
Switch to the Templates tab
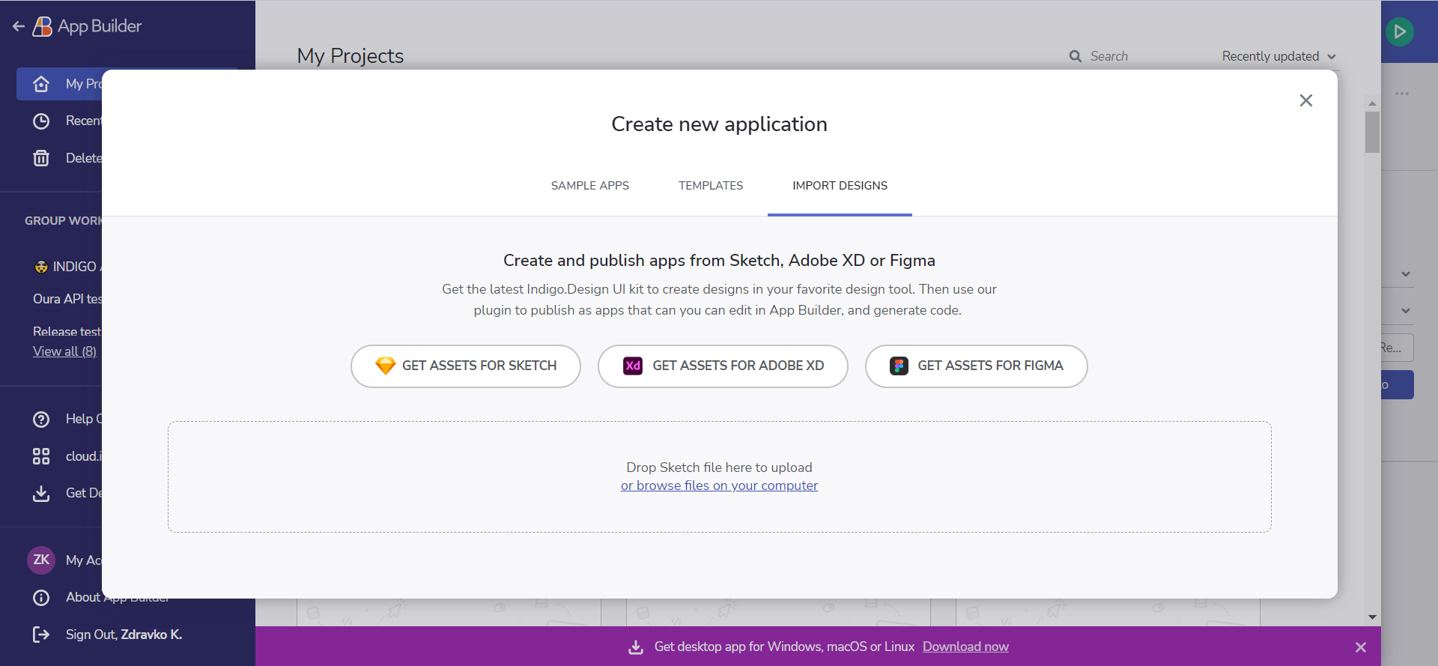[711, 186]
